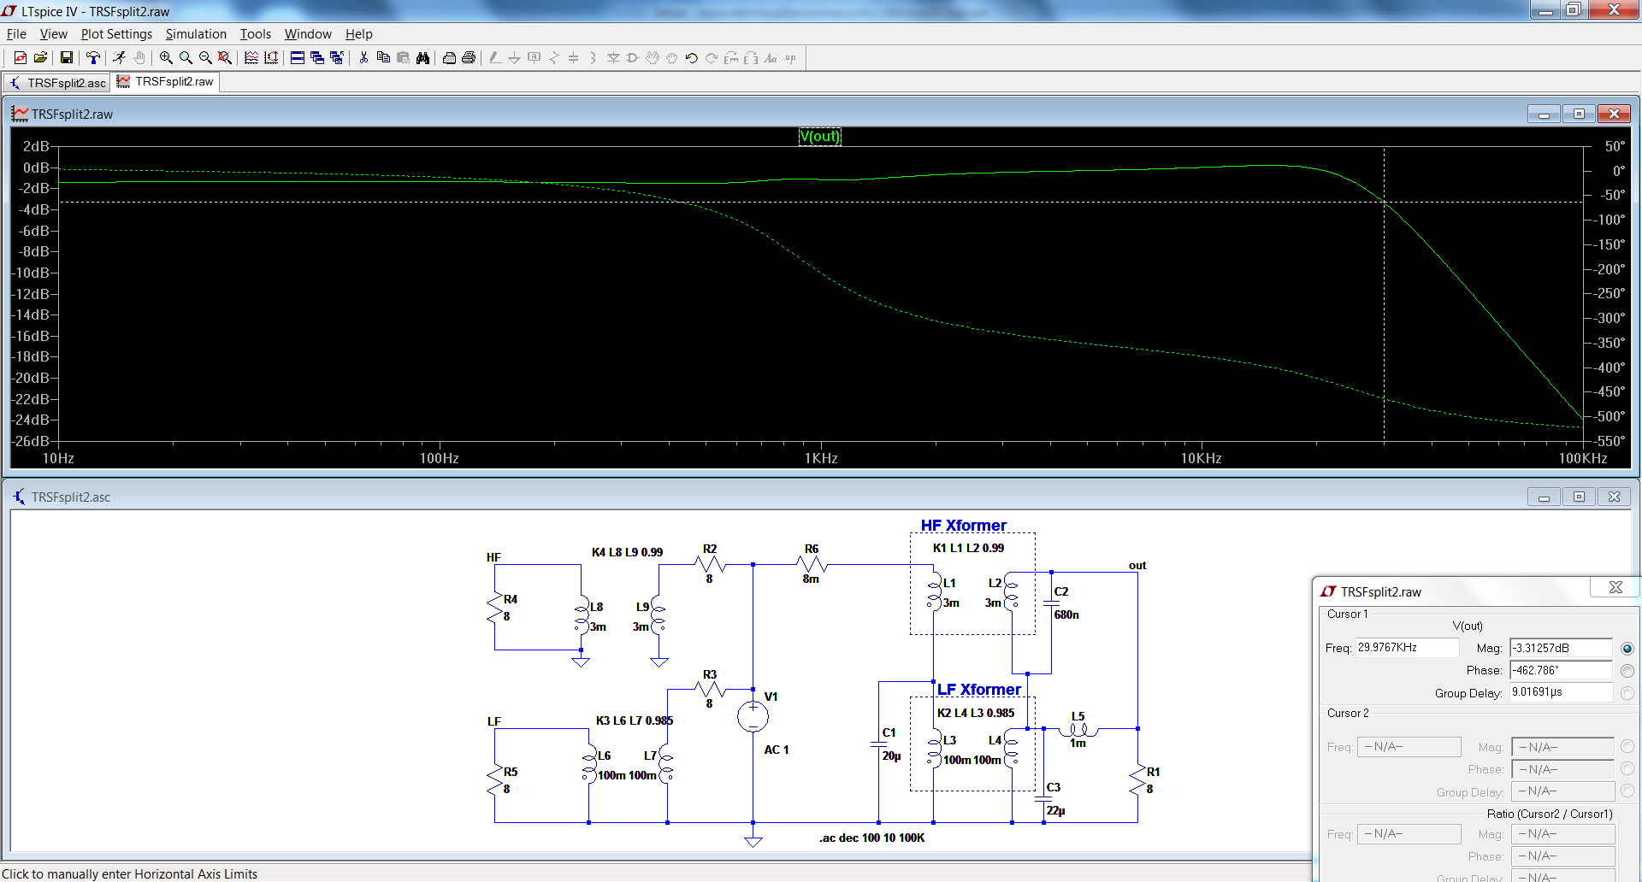Click the Zoom In magnifier icon
Image resolution: width=1642 pixels, height=882 pixels.
(x=166, y=58)
